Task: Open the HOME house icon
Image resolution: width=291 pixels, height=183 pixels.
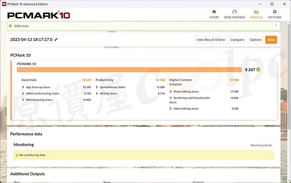Action: click(x=214, y=12)
